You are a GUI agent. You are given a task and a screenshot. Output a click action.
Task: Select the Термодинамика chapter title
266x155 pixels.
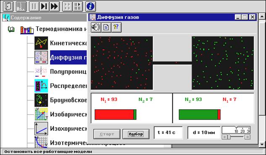click(61, 29)
